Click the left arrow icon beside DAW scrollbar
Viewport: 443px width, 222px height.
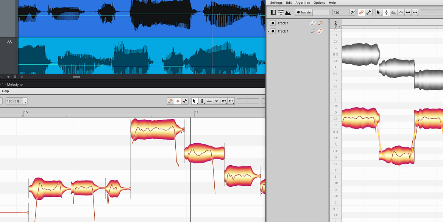point(22,77)
